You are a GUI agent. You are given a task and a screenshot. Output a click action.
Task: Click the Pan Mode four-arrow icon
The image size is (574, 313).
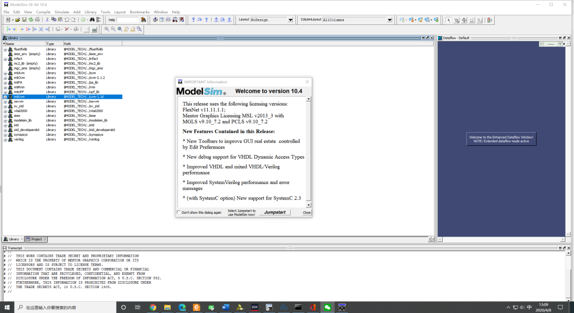pos(464,20)
